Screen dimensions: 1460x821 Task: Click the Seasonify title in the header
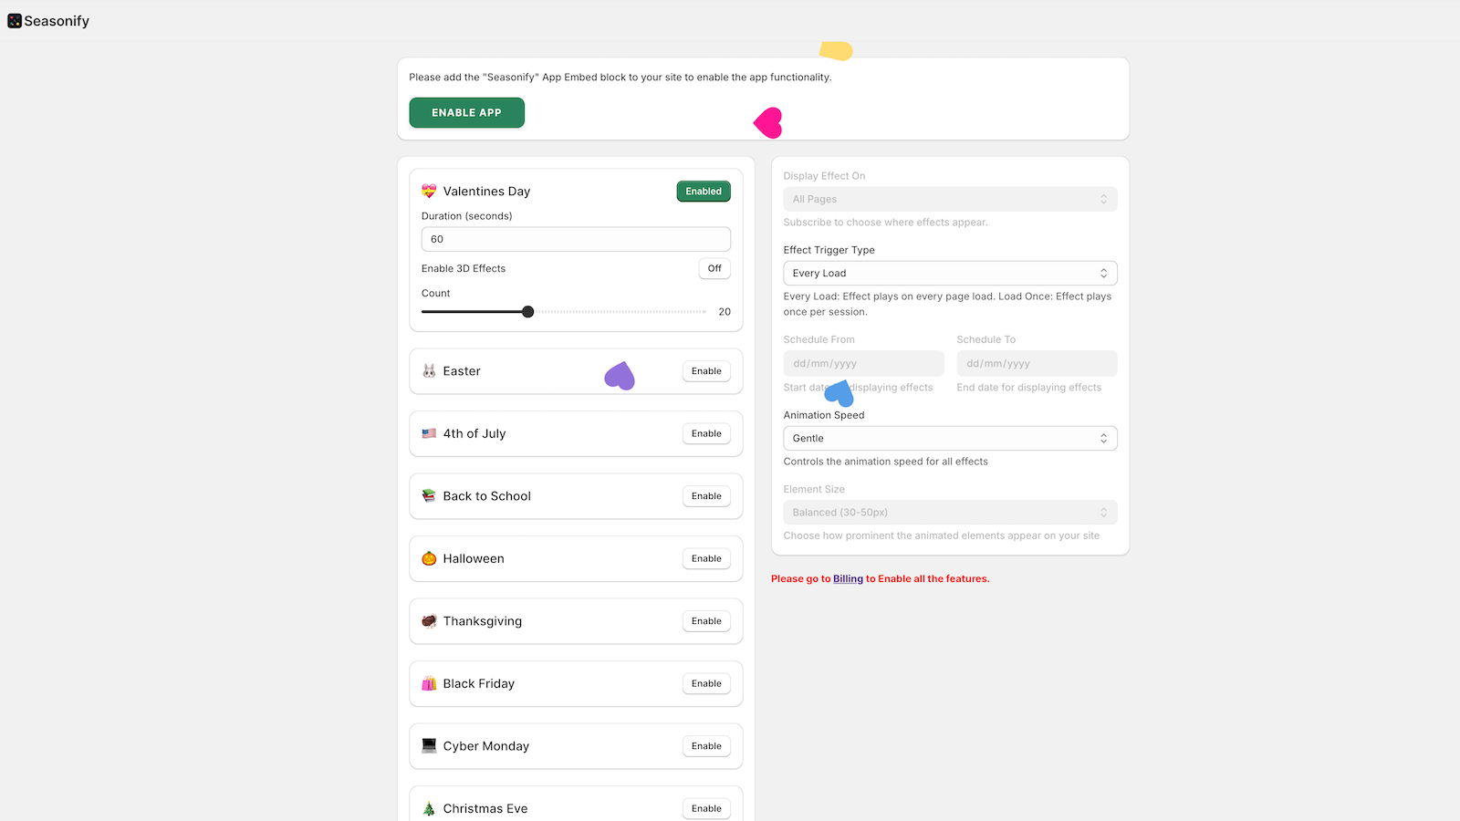coord(57,20)
